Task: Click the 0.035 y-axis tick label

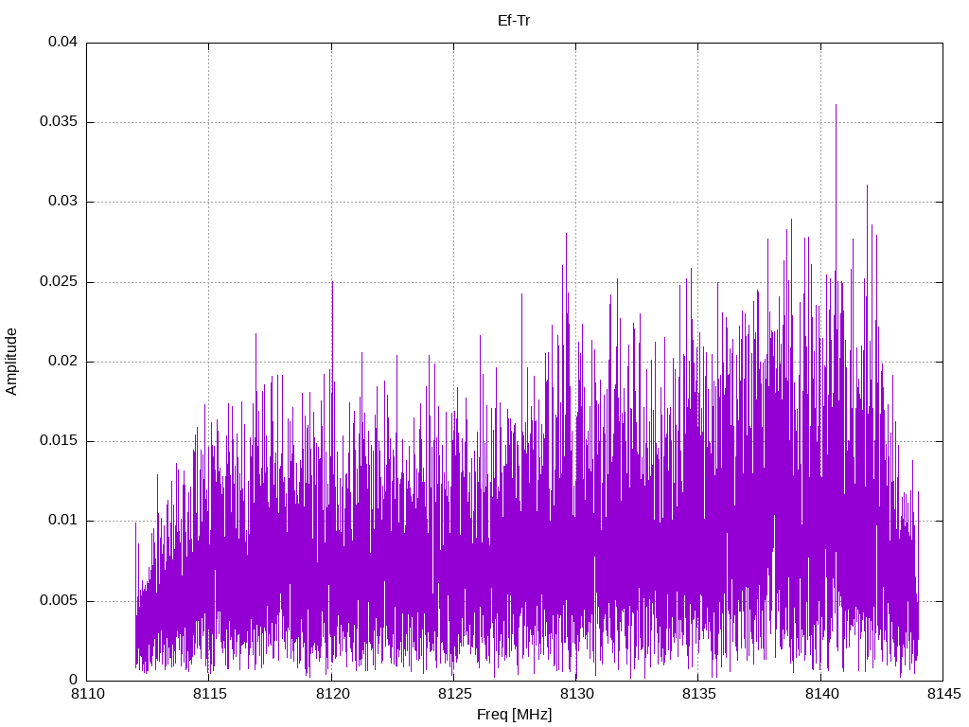Action: (59, 122)
